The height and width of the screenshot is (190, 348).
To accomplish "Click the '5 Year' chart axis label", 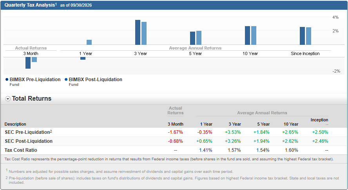I will click(195, 54).
